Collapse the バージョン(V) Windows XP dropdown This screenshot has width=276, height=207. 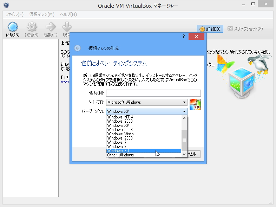tap(147, 111)
